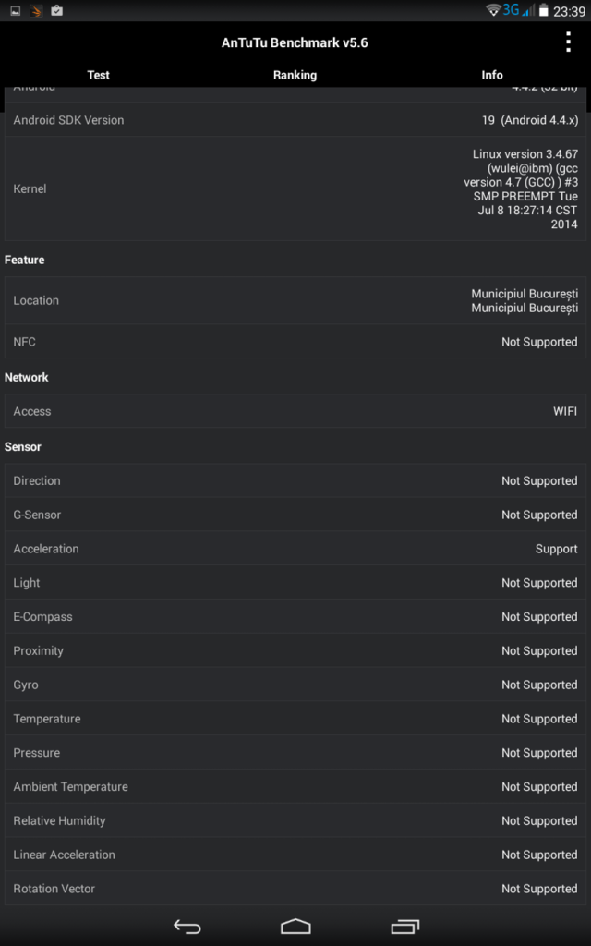This screenshot has height=946, width=591.
Task: Tap the NFC Not Supported row
Action: (295, 342)
